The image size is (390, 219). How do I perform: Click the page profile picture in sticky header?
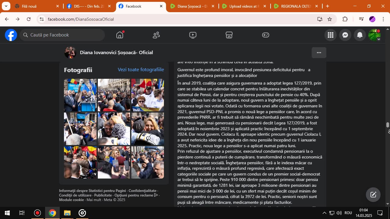coord(70,53)
